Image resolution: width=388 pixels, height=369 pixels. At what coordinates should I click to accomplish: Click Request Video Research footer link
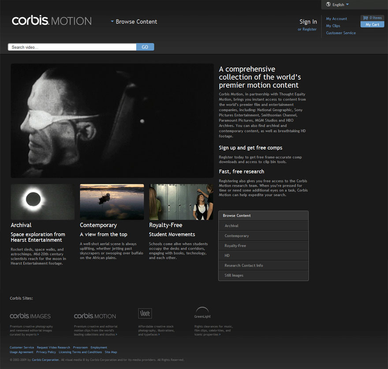[53, 347]
